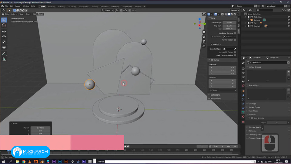291x164 pixels.
Task: Switch to the Modeling workspace tab
Action: point(51,6)
